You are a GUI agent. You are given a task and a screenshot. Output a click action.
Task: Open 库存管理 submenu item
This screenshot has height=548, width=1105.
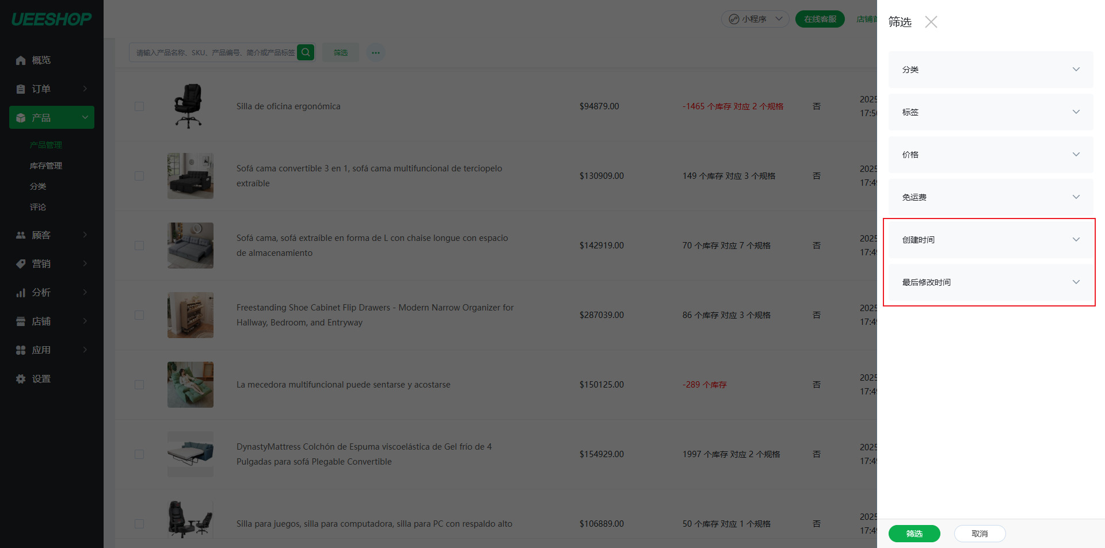[46, 166]
